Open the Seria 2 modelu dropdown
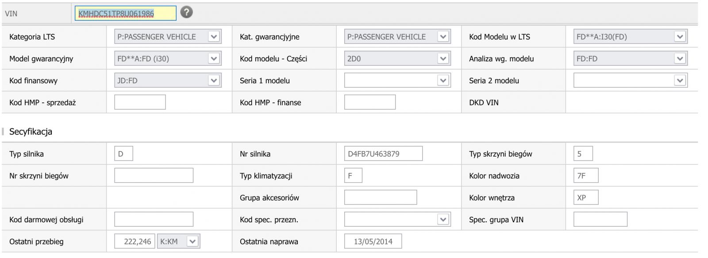Viewport: 708px width, 258px height. tap(630, 81)
